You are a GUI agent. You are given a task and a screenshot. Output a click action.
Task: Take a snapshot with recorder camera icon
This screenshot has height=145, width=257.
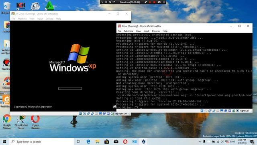(x=159, y=2)
